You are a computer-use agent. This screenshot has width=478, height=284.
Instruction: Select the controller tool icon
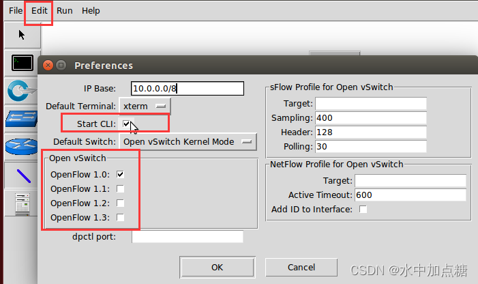tap(21, 91)
